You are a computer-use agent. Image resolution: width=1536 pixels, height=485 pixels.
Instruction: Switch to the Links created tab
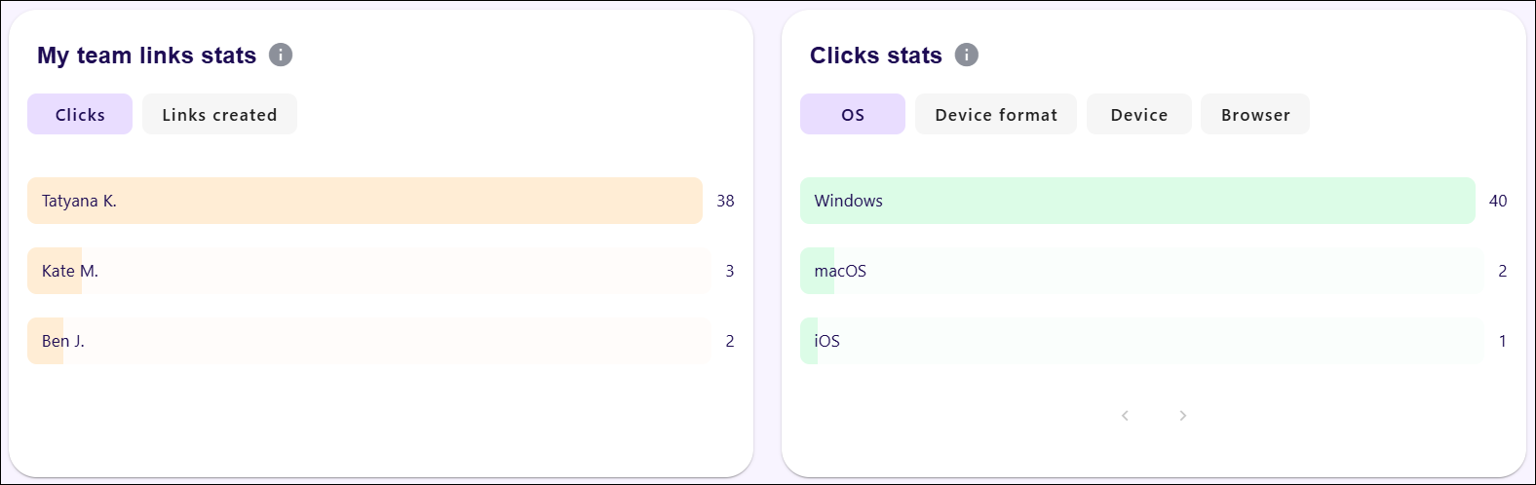click(219, 115)
